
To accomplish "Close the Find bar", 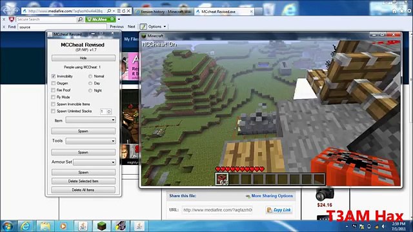I will click(x=4, y=27).
